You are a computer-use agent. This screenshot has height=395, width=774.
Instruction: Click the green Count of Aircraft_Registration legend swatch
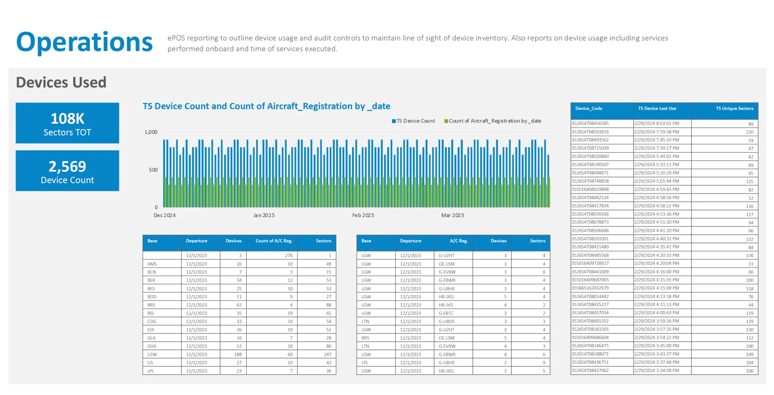pyautogui.click(x=446, y=121)
